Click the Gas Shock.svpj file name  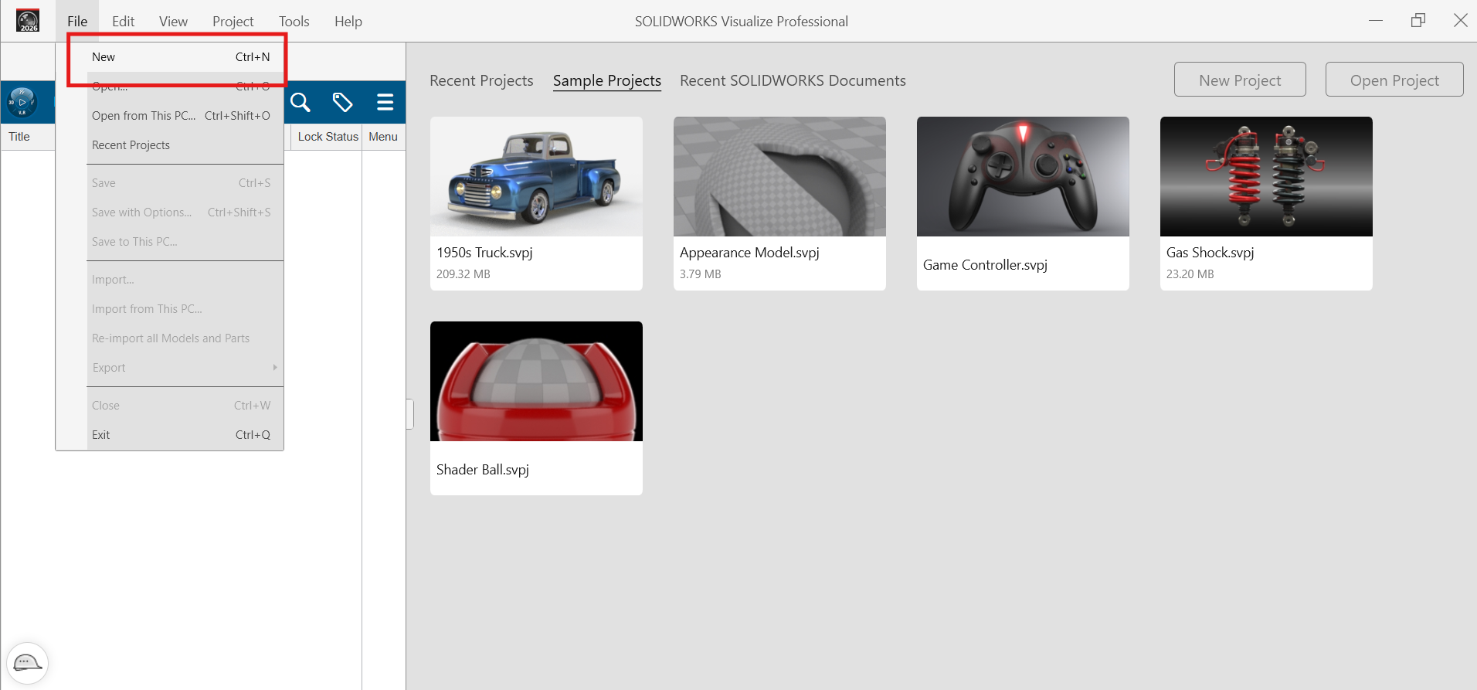click(1210, 253)
